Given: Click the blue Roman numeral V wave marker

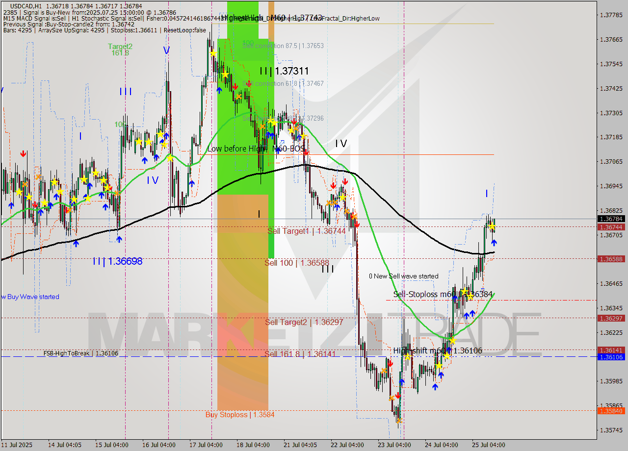Looking at the screenshot, I should pyautogui.click(x=166, y=49).
